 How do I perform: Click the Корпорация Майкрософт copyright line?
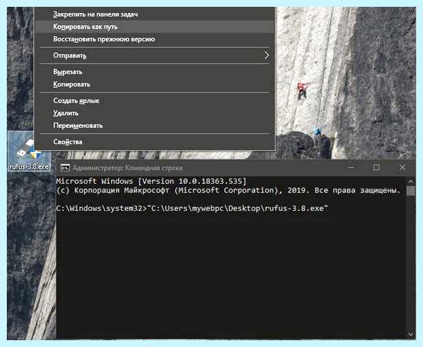pos(229,191)
